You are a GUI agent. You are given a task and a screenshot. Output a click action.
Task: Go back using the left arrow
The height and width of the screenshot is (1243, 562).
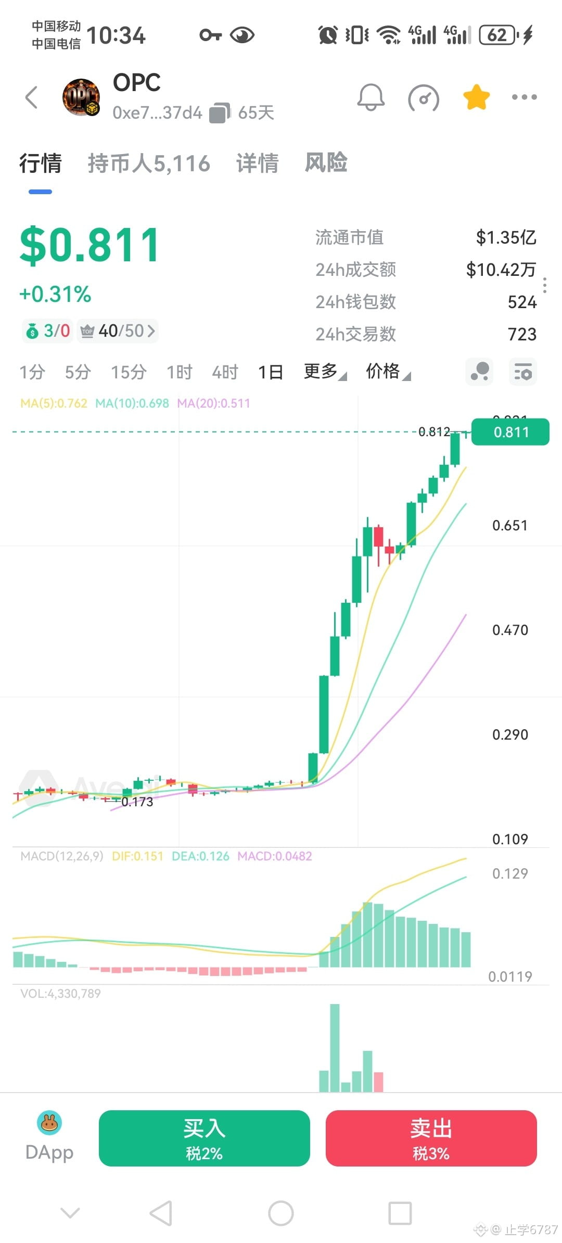coord(32,97)
